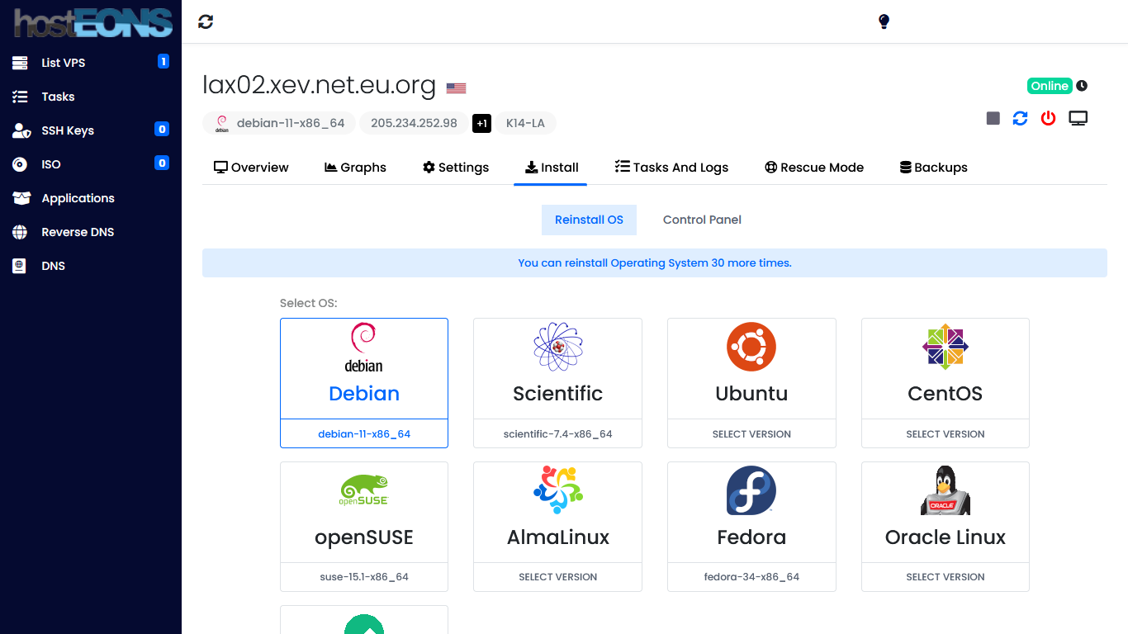1128x634 pixels.
Task: Click the stop VPS square icon
Action: coord(993,119)
